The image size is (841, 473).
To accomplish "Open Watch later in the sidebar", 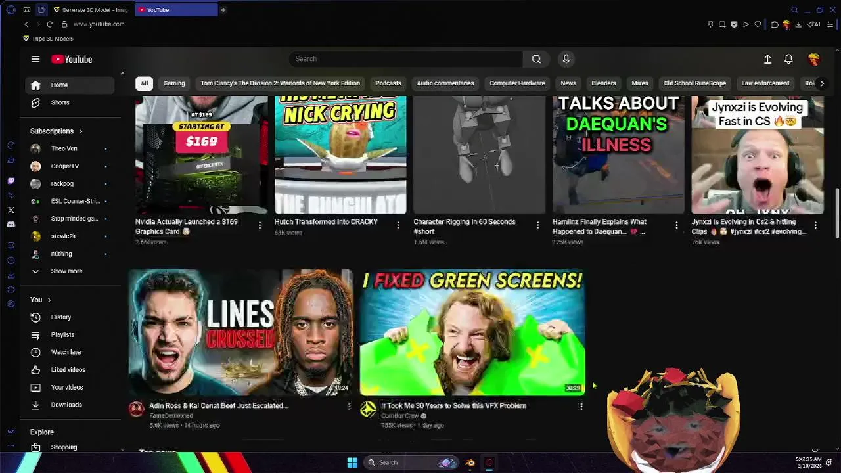I will [70, 352].
